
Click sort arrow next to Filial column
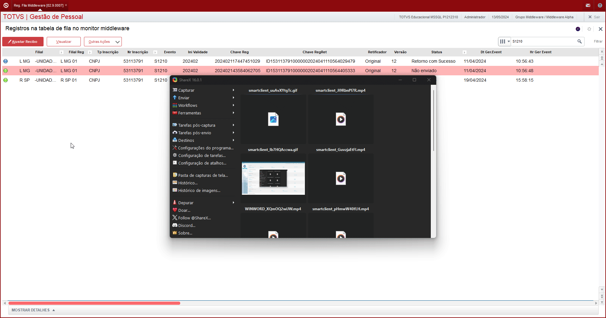coord(62,52)
